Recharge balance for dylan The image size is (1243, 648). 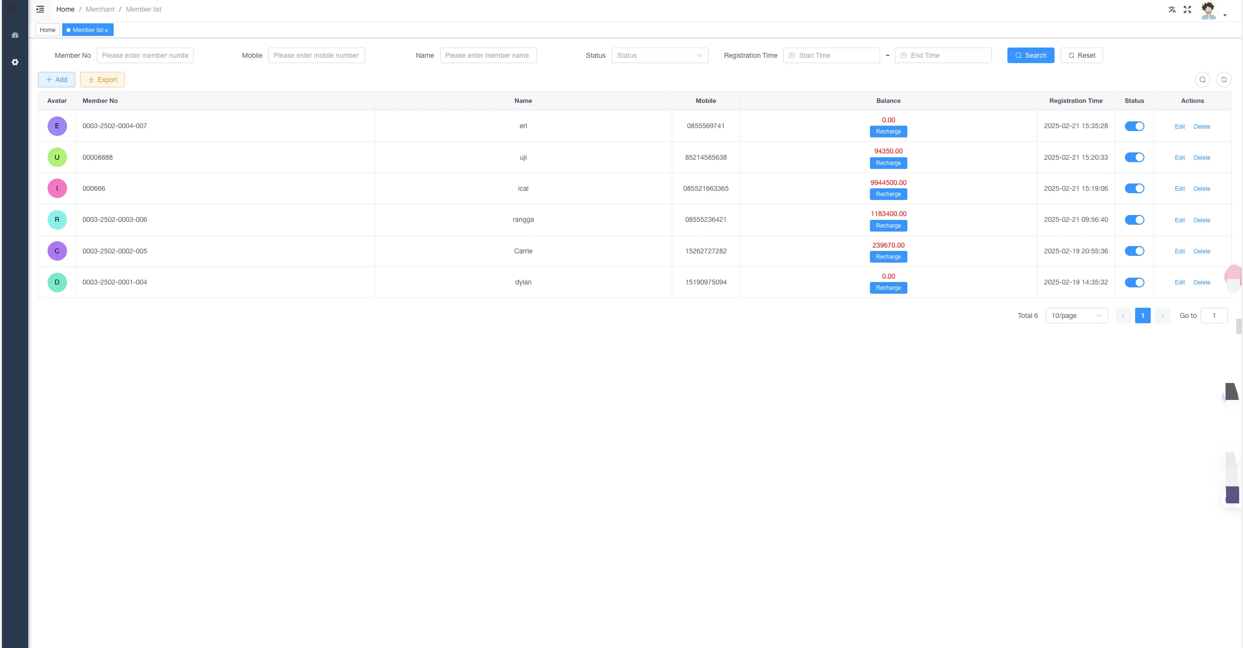tap(888, 288)
